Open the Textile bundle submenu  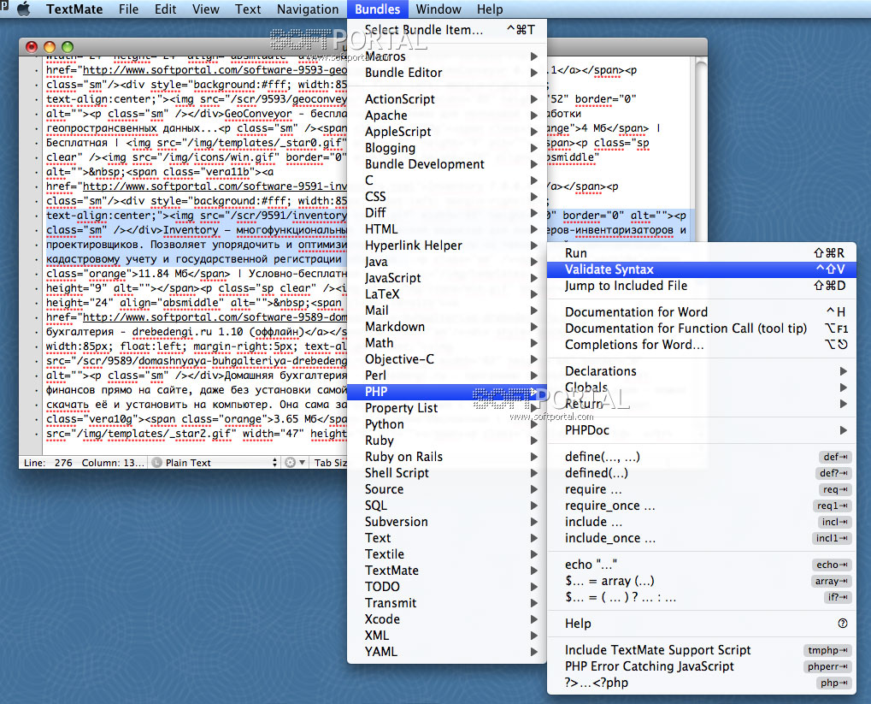tap(446, 554)
